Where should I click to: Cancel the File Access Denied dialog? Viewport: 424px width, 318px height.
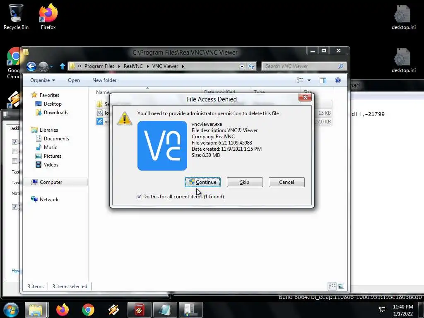tap(287, 182)
